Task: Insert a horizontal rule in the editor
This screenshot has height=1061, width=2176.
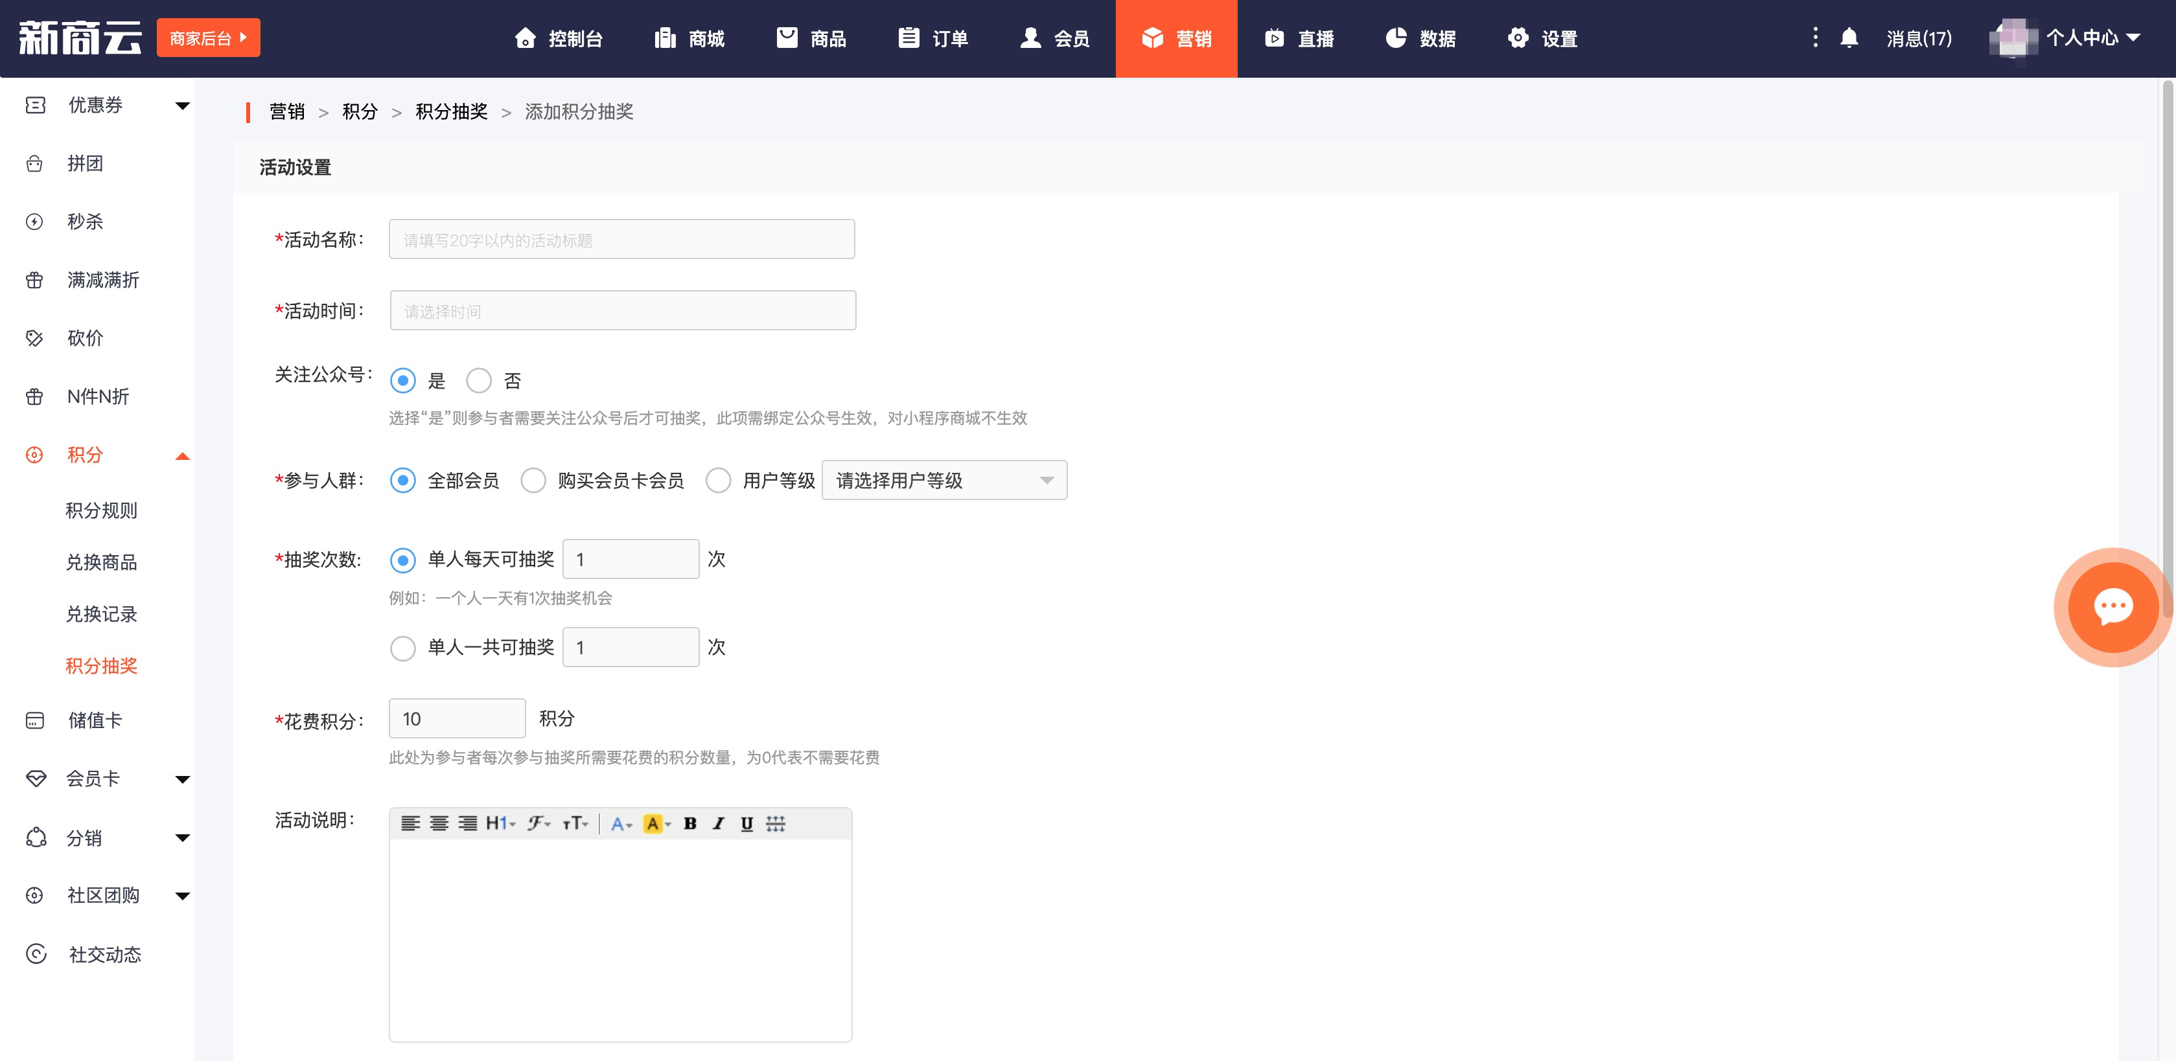Action: pos(776,823)
